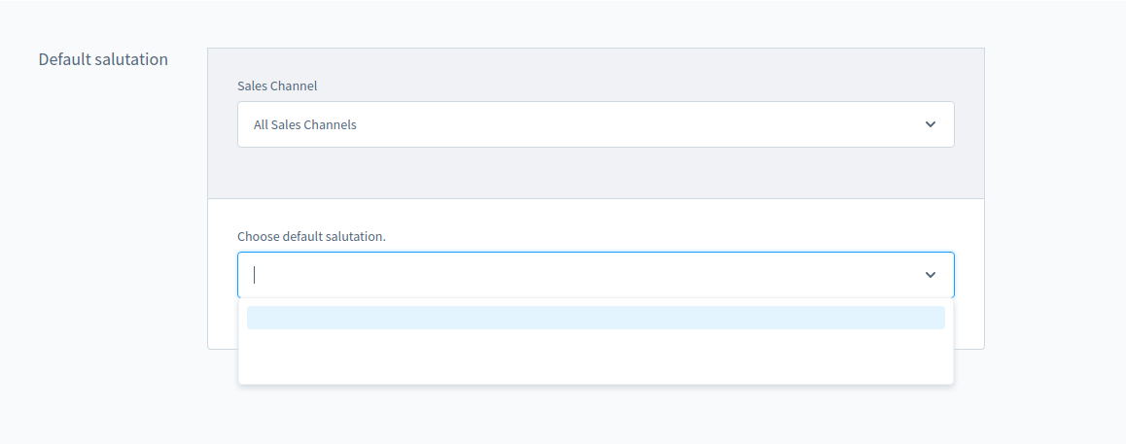
Task: Expand the Sales Channel selection list
Action: 930,124
